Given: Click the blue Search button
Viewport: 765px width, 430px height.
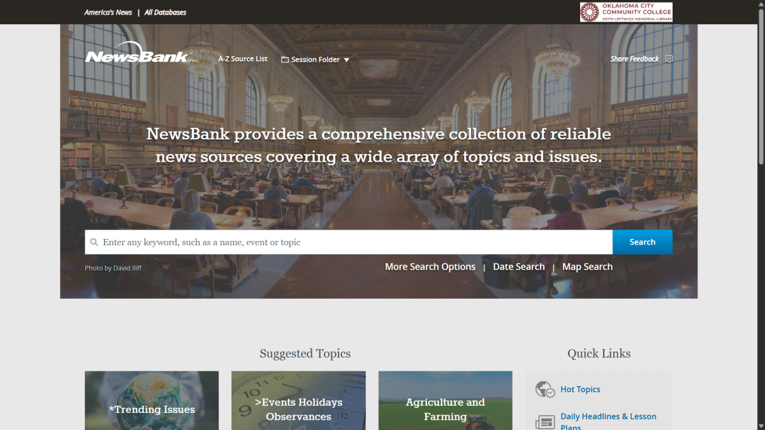Looking at the screenshot, I should point(643,242).
